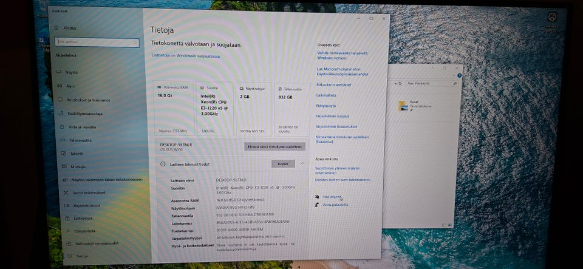This screenshot has height=269, width=583.
Task: Open Laitehallinta device manager link
Action: (x=326, y=95)
